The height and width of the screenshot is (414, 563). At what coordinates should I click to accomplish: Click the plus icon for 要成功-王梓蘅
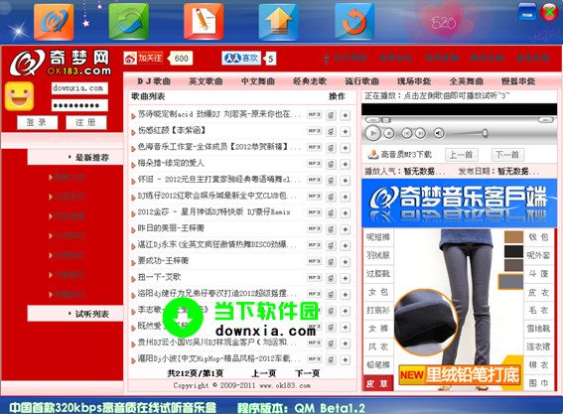point(346,262)
